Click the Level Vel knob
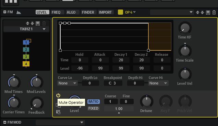The image size is (218, 126). (x=185, y=74)
